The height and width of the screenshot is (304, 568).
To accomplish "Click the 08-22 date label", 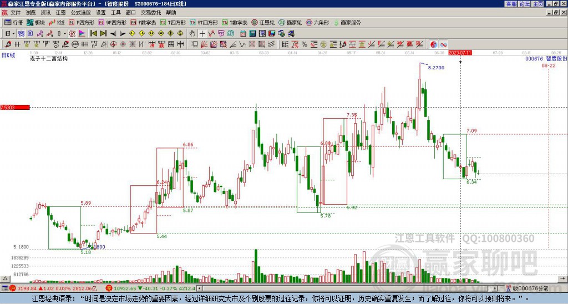I will tap(549, 65).
